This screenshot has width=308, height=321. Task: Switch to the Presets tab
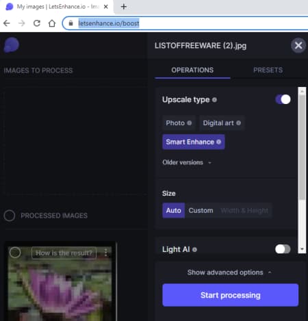coord(268,70)
